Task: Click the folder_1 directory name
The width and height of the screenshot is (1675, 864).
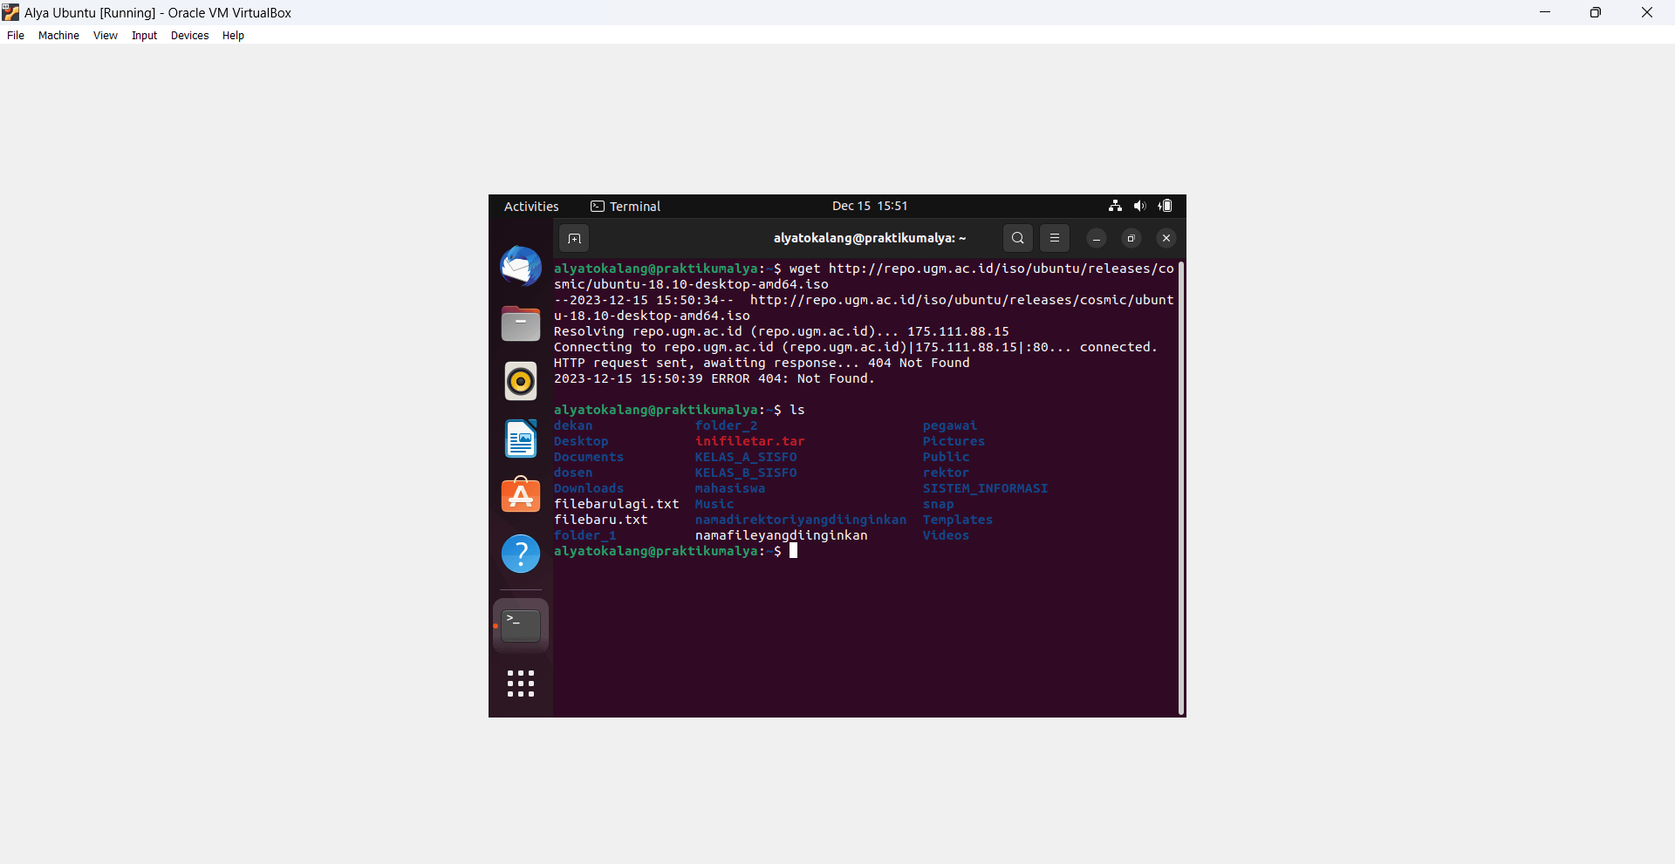Action: tap(585, 535)
